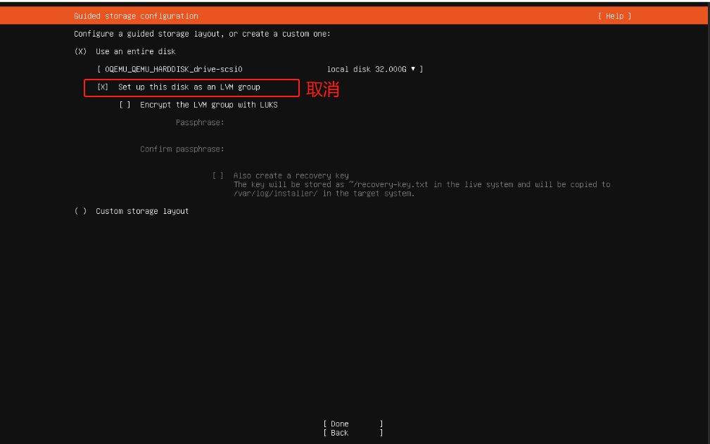This screenshot has width=710, height=444.
Task: Tick Also create a recovery key checkbox
Action: [218, 176]
